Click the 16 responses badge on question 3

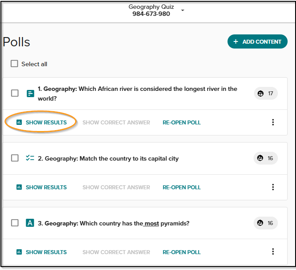(x=266, y=223)
